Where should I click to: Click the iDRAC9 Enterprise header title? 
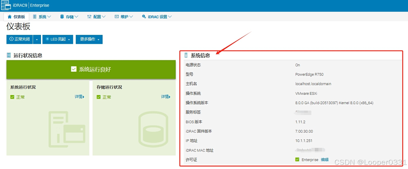click(31, 5)
